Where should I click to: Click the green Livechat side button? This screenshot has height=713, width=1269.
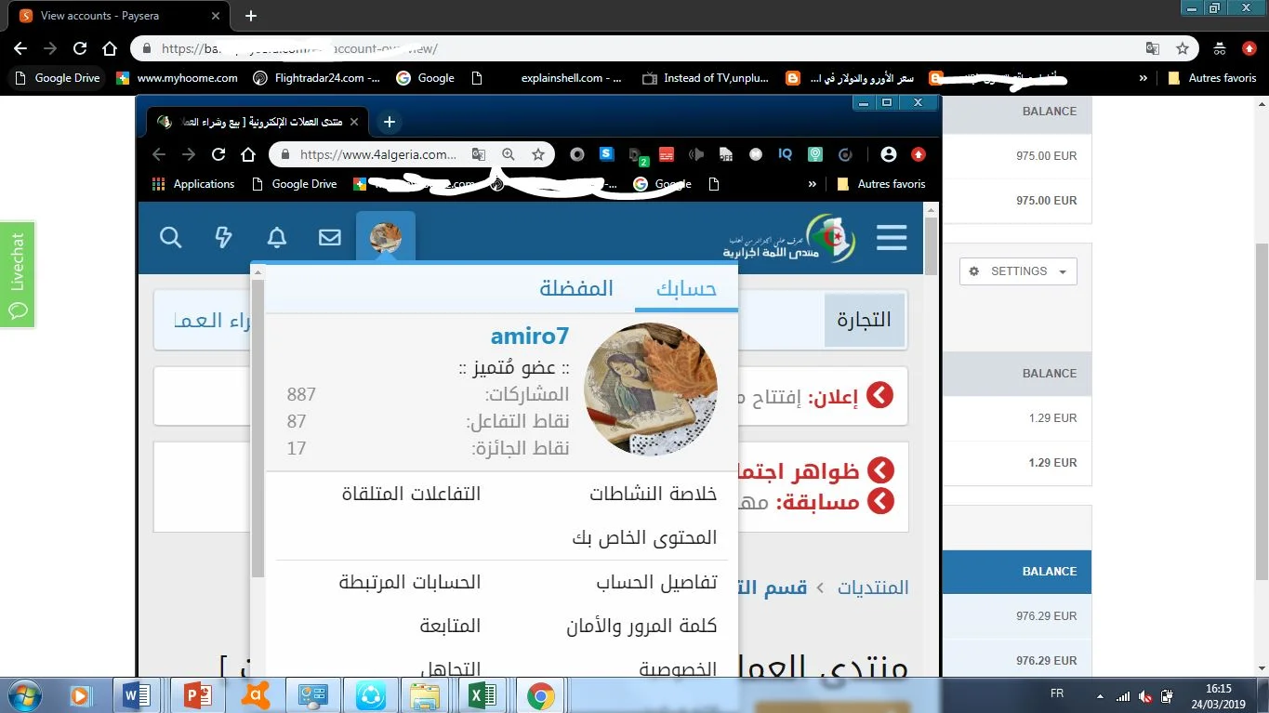18,274
